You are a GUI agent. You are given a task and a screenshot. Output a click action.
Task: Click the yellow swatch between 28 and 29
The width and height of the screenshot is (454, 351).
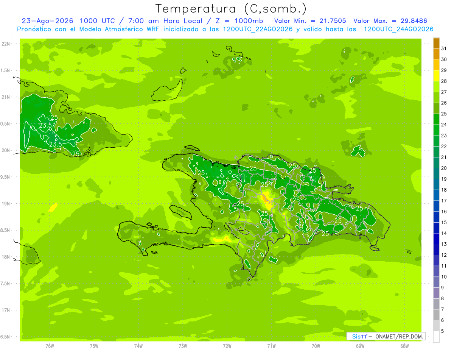tap(436, 76)
